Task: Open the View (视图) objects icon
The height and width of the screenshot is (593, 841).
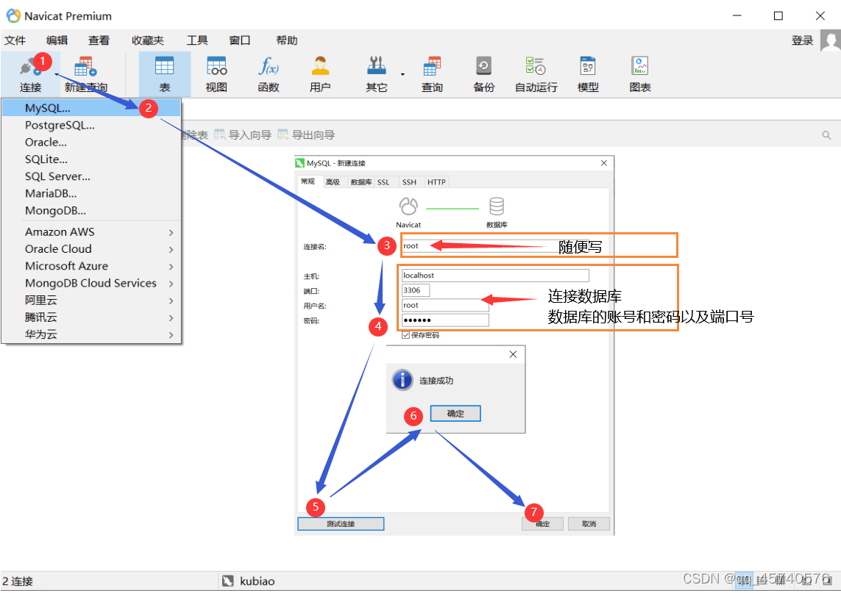Action: [216, 74]
